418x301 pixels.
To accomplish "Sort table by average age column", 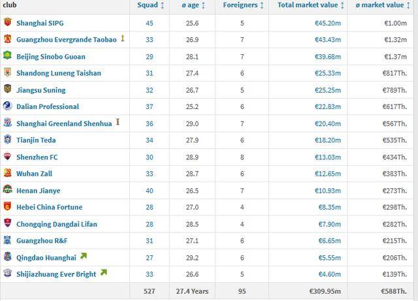I will 192,5.
